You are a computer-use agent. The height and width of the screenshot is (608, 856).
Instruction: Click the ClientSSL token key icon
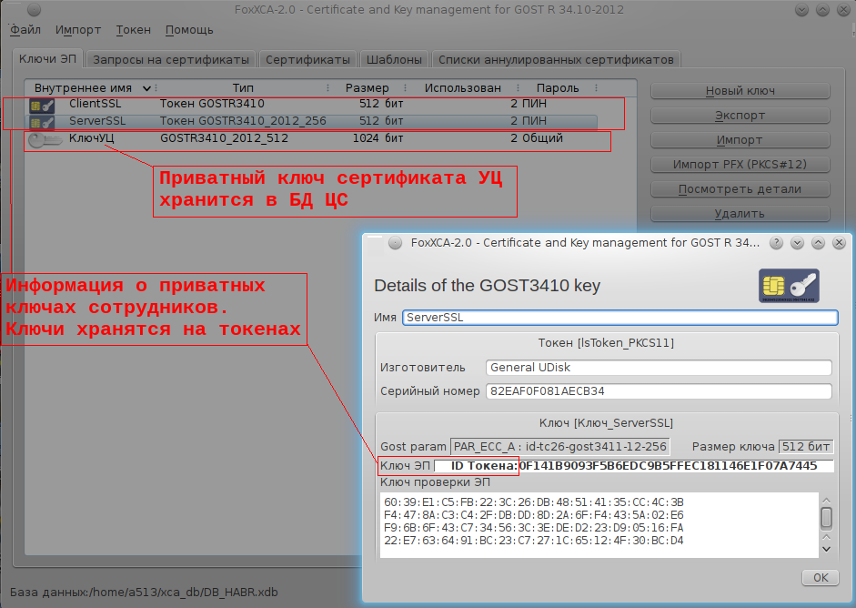(x=42, y=106)
